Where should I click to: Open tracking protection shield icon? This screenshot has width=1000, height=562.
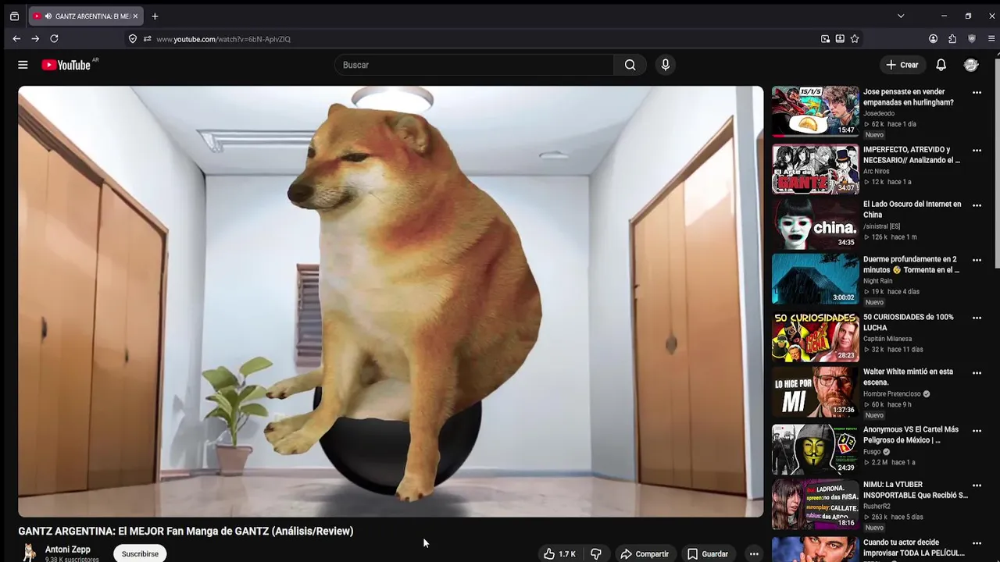pos(133,38)
